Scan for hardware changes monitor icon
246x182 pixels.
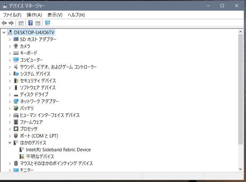(x=47, y=23)
